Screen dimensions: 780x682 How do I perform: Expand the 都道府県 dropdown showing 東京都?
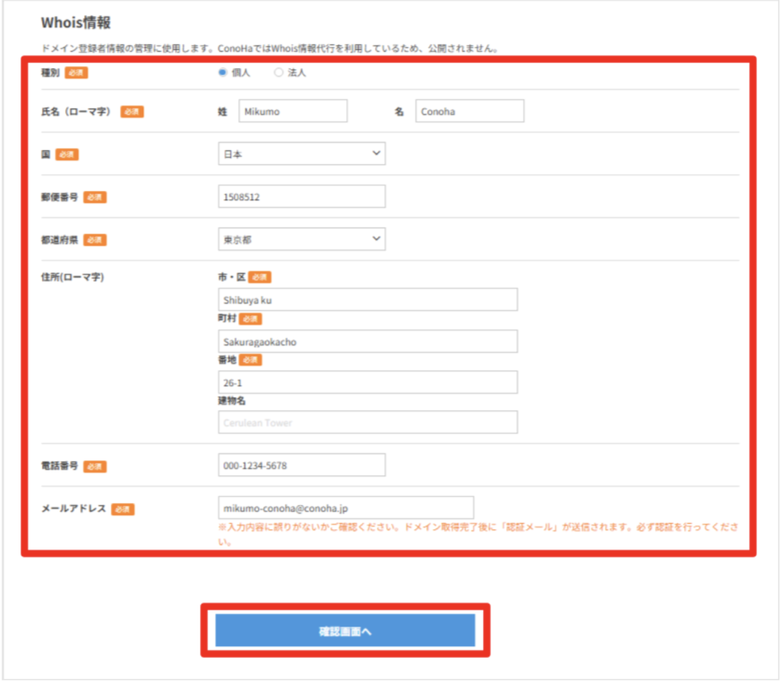coord(301,239)
